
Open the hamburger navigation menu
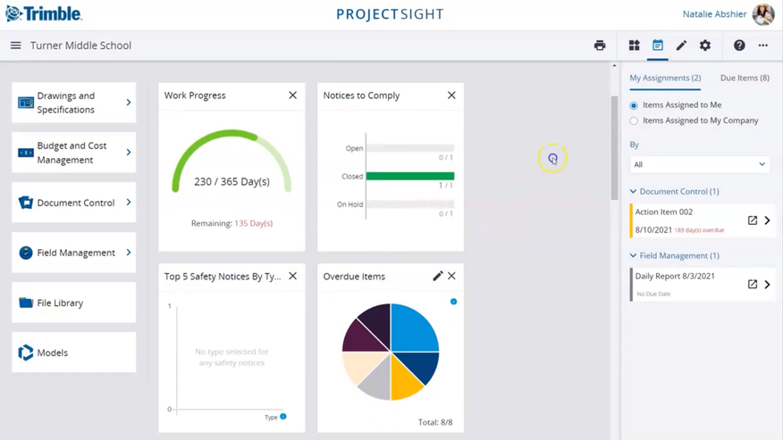(x=15, y=46)
